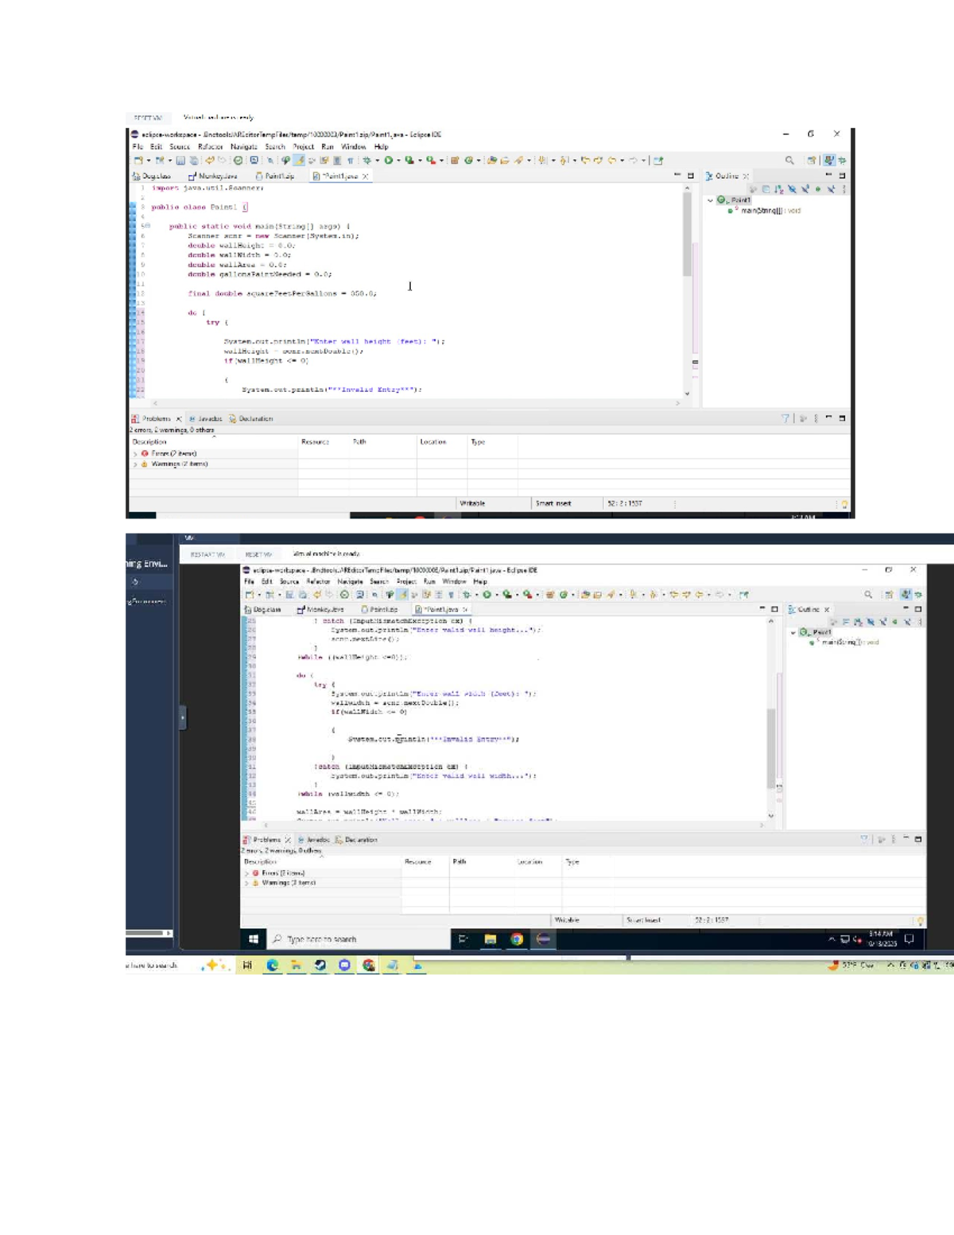The image size is (954, 1235).
Task: Sort the Outline view alphabetically
Action: (x=778, y=188)
